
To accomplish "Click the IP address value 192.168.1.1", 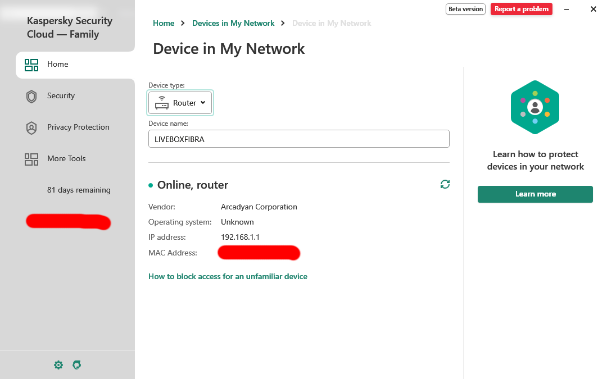I will [240, 237].
